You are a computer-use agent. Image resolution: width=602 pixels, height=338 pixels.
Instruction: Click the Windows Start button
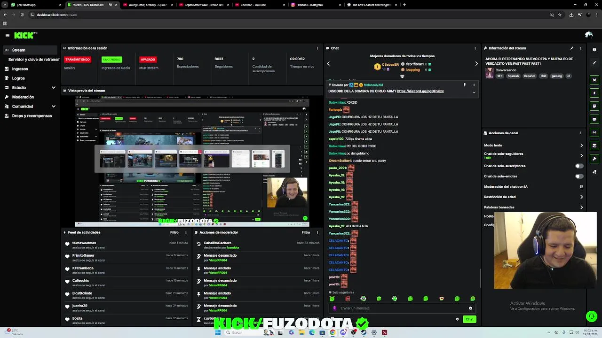(218, 332)
